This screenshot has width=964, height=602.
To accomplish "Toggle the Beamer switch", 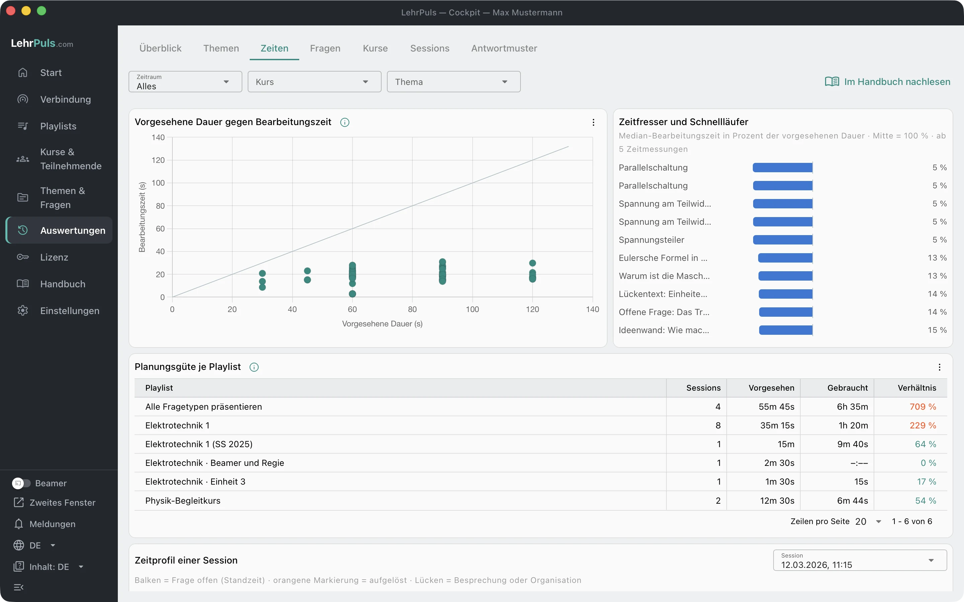I will tap(21, 483).
